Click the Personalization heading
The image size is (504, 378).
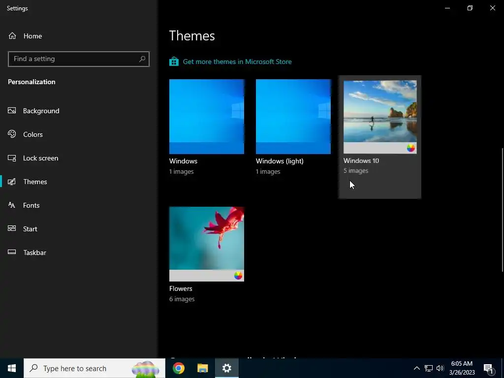(31, 82)
